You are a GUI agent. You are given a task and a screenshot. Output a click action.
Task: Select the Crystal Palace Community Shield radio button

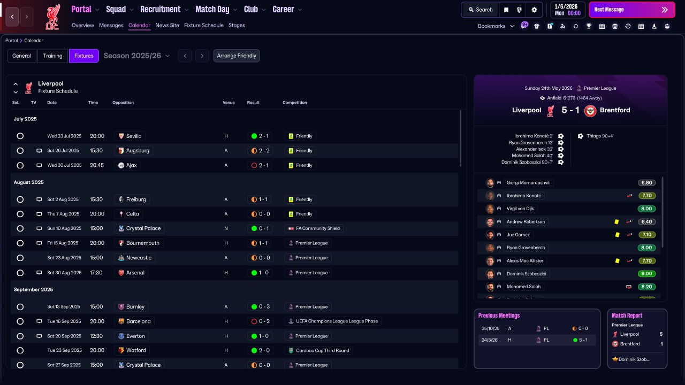[x=20, y=229]
